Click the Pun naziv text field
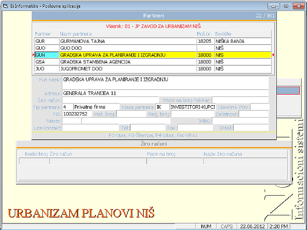The width and height of the screenshot is (307, 230). [x=165, y=83]
